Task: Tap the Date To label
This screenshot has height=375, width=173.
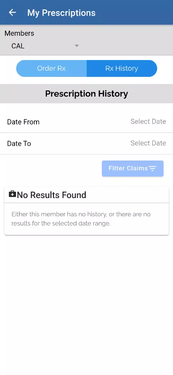Action: [19, 143]
